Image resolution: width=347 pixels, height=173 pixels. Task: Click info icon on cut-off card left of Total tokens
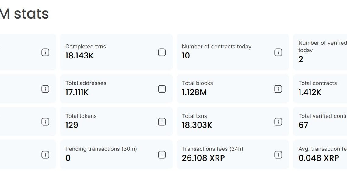coord(45,122)
